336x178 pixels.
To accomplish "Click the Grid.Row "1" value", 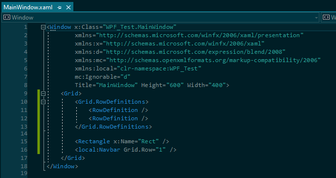I will coord(161,150).
